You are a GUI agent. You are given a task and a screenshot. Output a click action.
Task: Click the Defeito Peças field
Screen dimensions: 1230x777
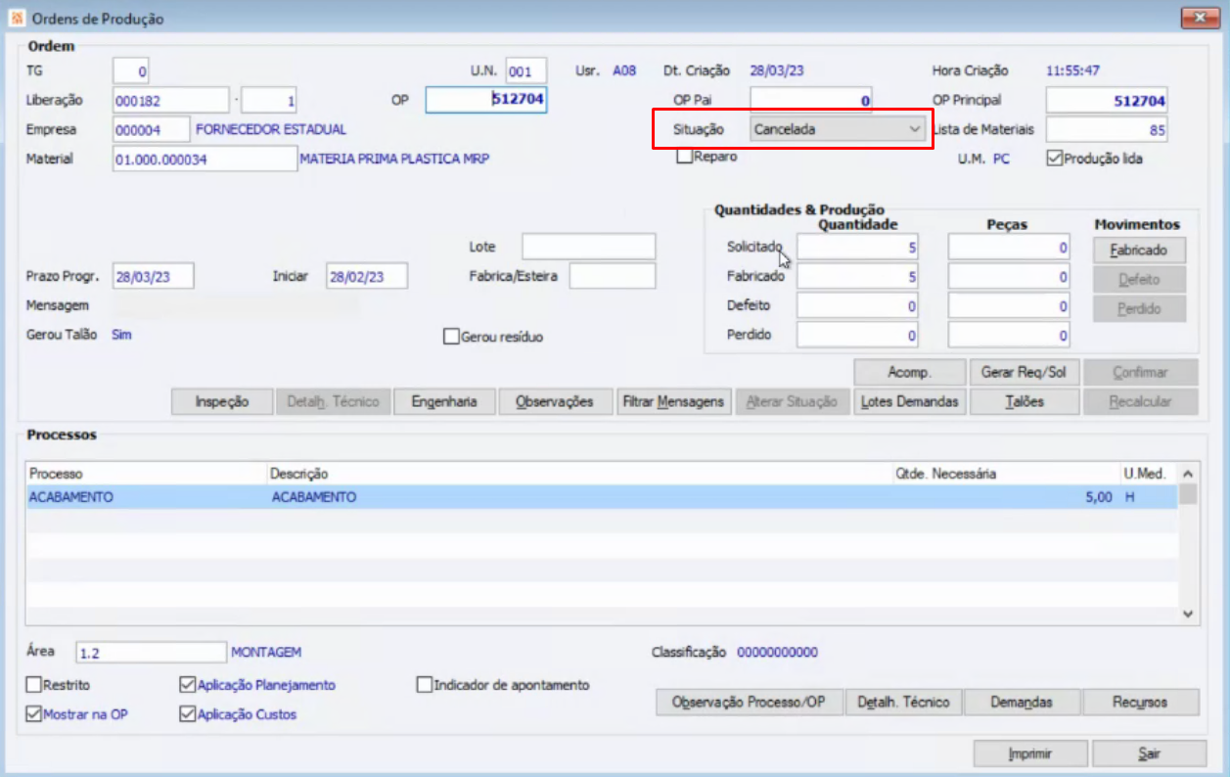(1009, 307)
